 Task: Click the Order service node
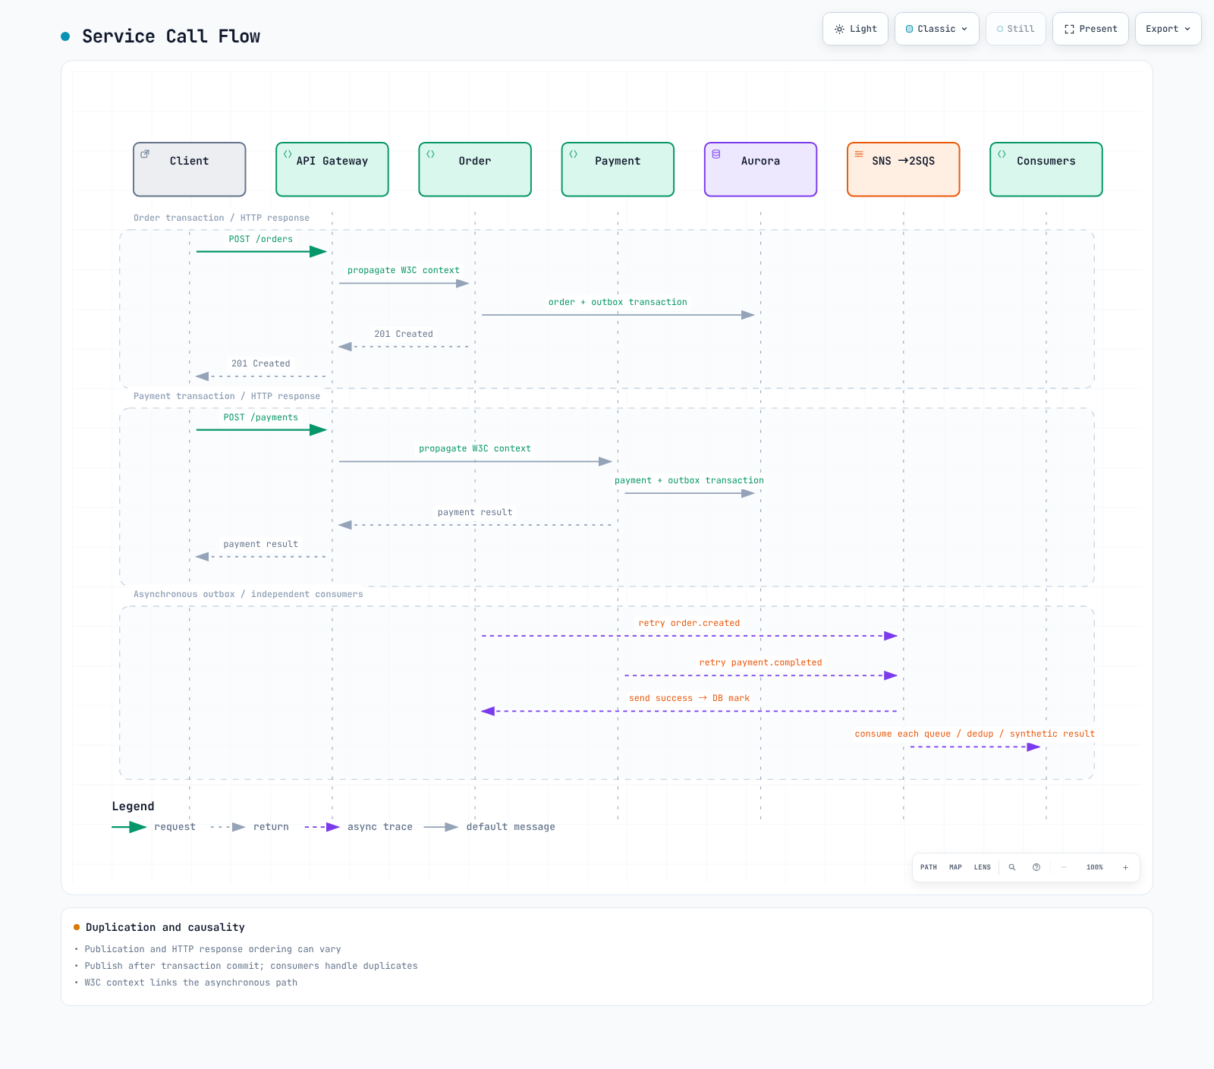(x=475, y=169)
